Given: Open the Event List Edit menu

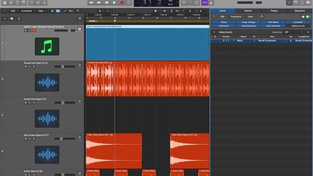Looking at the screenshot, I should (223, 17).
